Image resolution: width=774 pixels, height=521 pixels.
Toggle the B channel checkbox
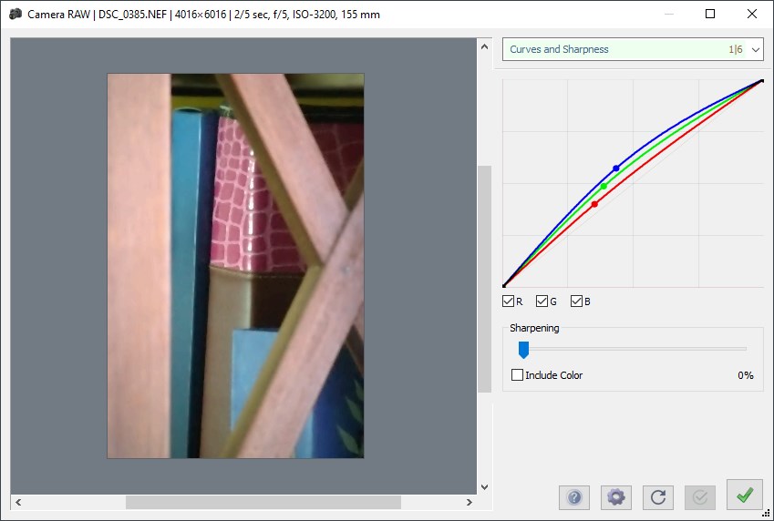click(576, 301)
